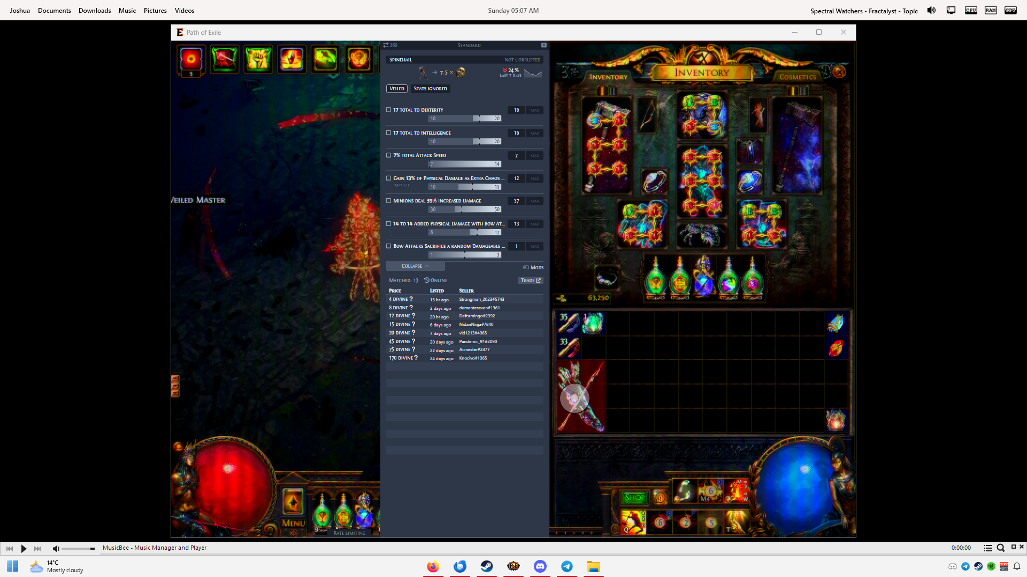Check 'Gain 13% of Physical Damage as Extra Chaos'
The image size is (1027, 577).
pos(388,178)
